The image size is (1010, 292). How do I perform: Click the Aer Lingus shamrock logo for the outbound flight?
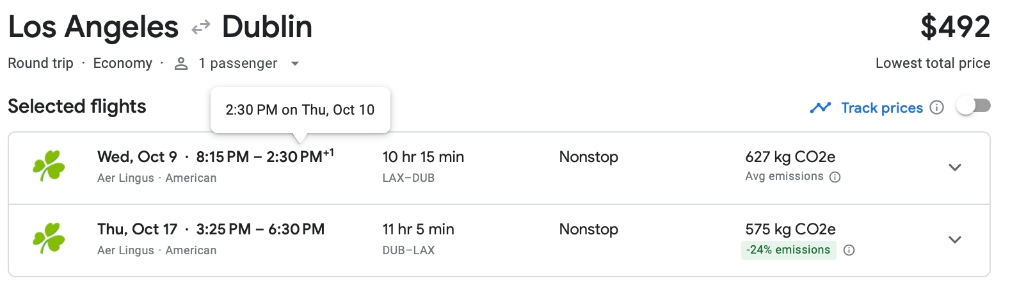(49, 166)
